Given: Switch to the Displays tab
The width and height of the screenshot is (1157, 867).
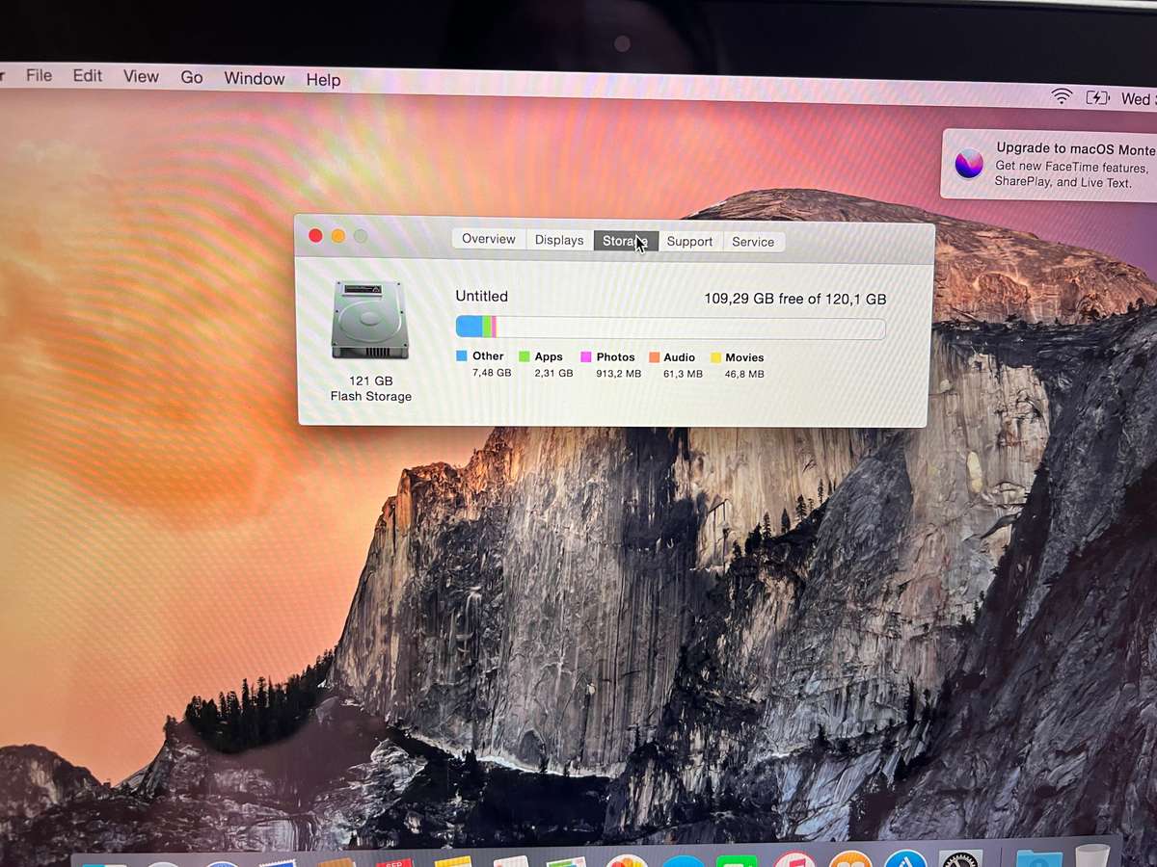Looking at the screenshot, I should tap(558, 239).
